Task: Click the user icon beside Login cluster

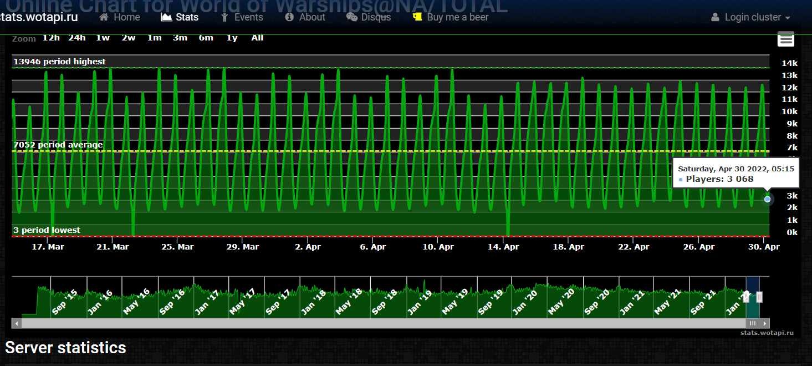Action: click(715, 17)
